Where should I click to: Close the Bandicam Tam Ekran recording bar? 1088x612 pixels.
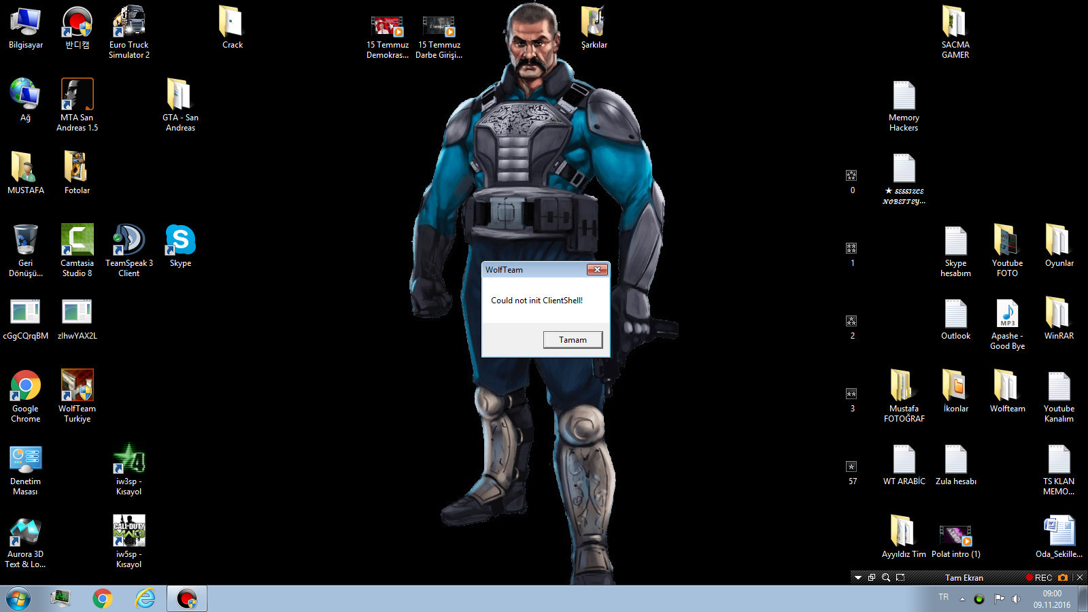(1080, 577)
